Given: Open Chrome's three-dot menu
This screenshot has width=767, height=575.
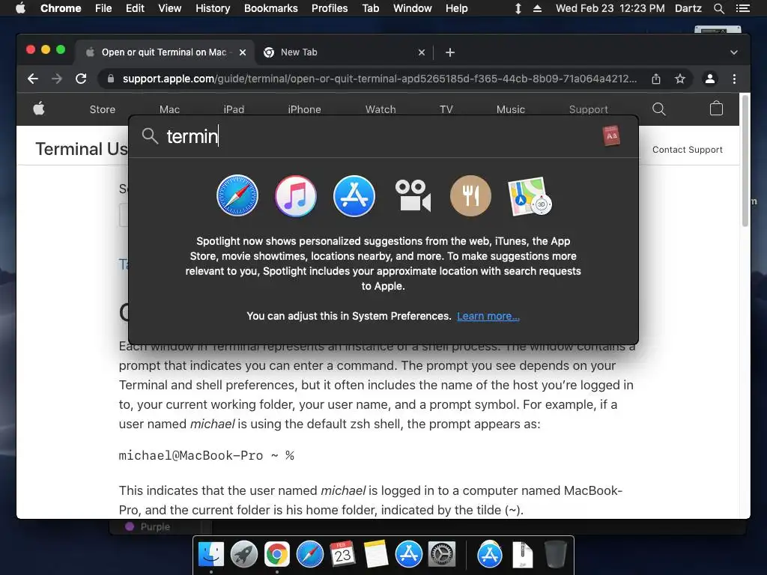Looking at the screenshot, I should (x=734, y=79).
